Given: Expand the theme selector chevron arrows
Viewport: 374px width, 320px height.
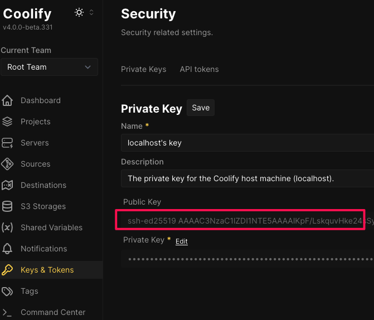Looking at the screenshot, I should click(91, 12).
